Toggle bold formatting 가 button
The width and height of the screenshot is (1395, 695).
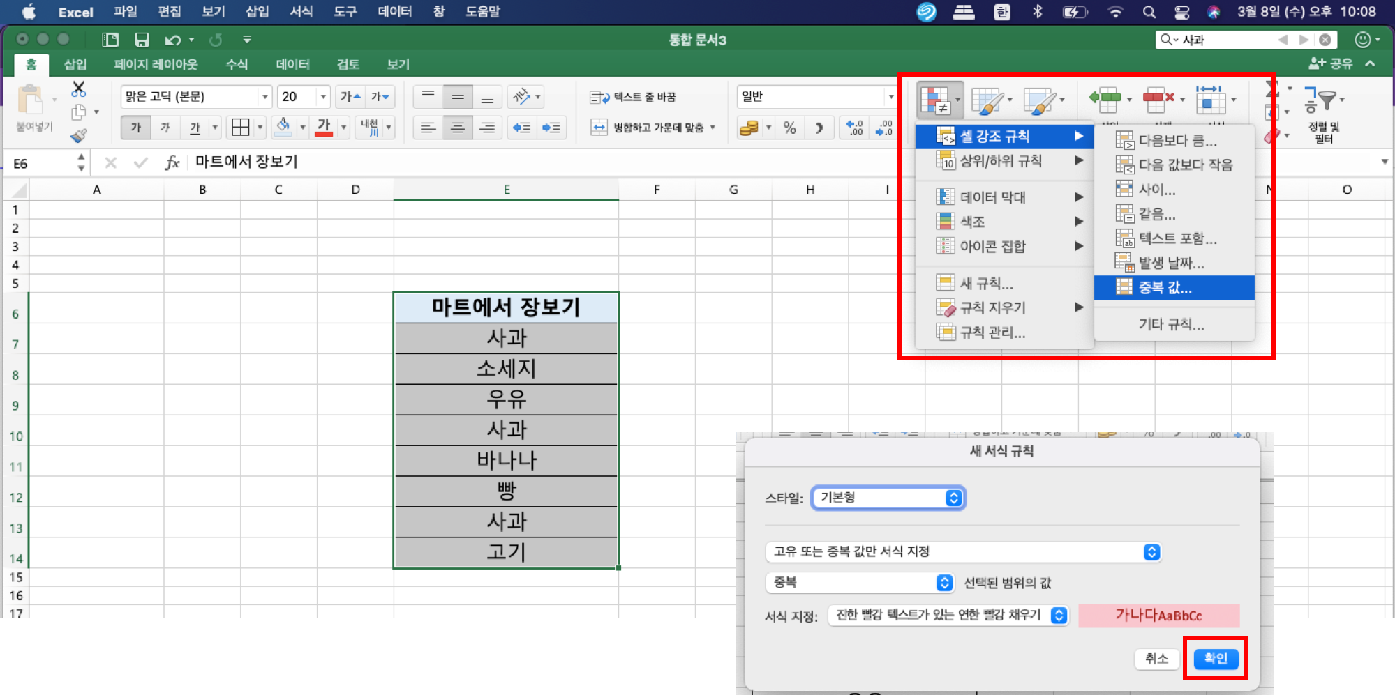point(135,127)
